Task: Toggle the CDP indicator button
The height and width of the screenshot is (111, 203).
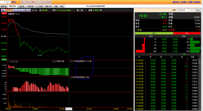Action: [x=28, y=10]
